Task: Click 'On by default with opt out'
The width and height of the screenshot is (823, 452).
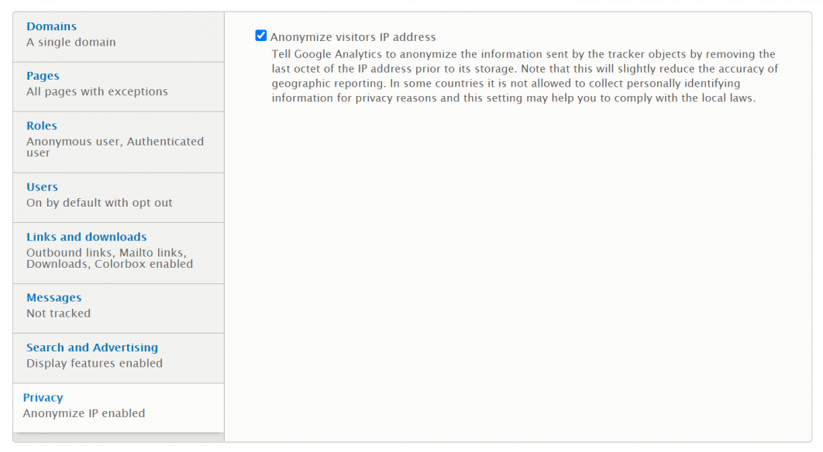Action: [99, 203]
